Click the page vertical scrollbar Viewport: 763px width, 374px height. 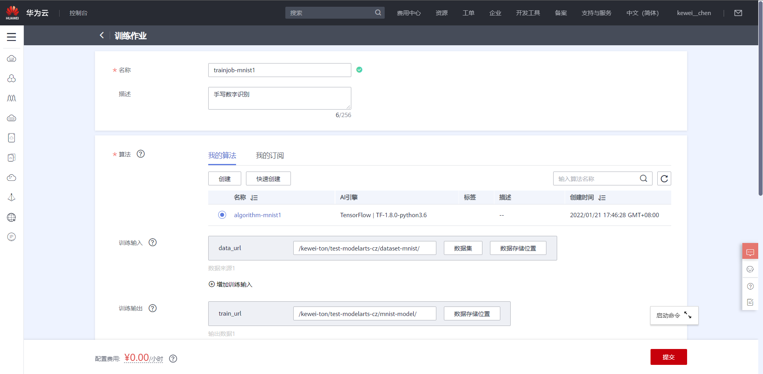pos(760,99)
